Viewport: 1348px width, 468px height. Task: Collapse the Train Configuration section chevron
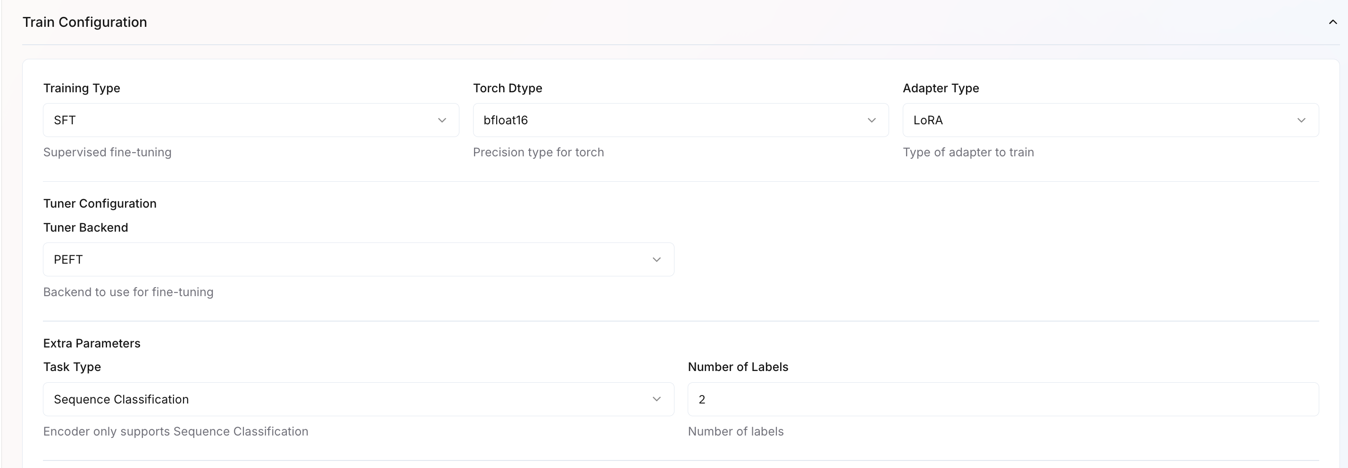pos(1332,22)
